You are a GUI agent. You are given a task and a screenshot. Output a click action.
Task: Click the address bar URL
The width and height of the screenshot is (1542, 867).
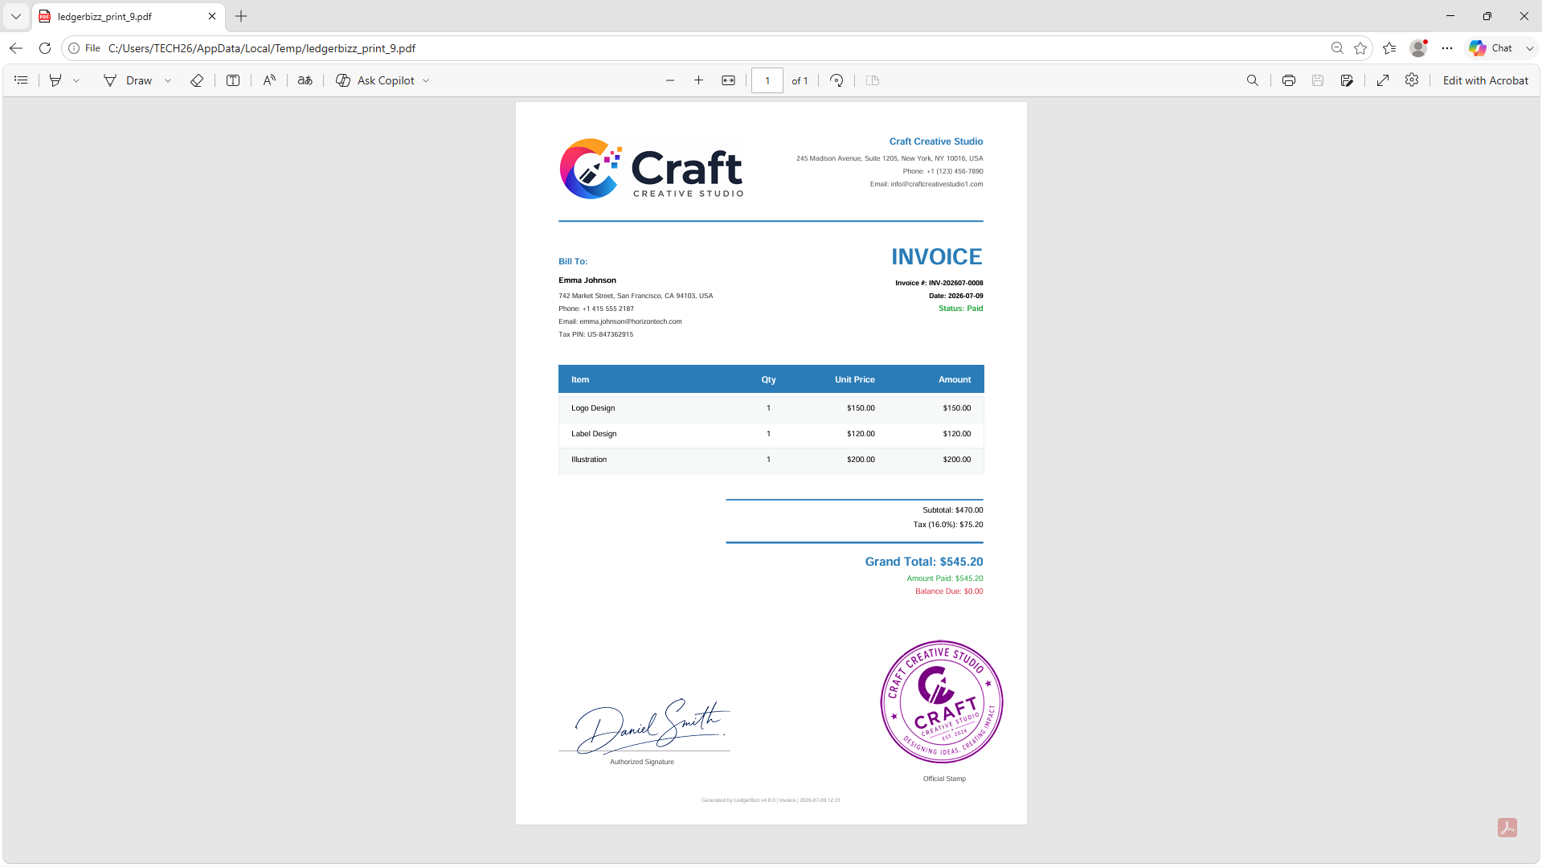click(x=262, y=48)
